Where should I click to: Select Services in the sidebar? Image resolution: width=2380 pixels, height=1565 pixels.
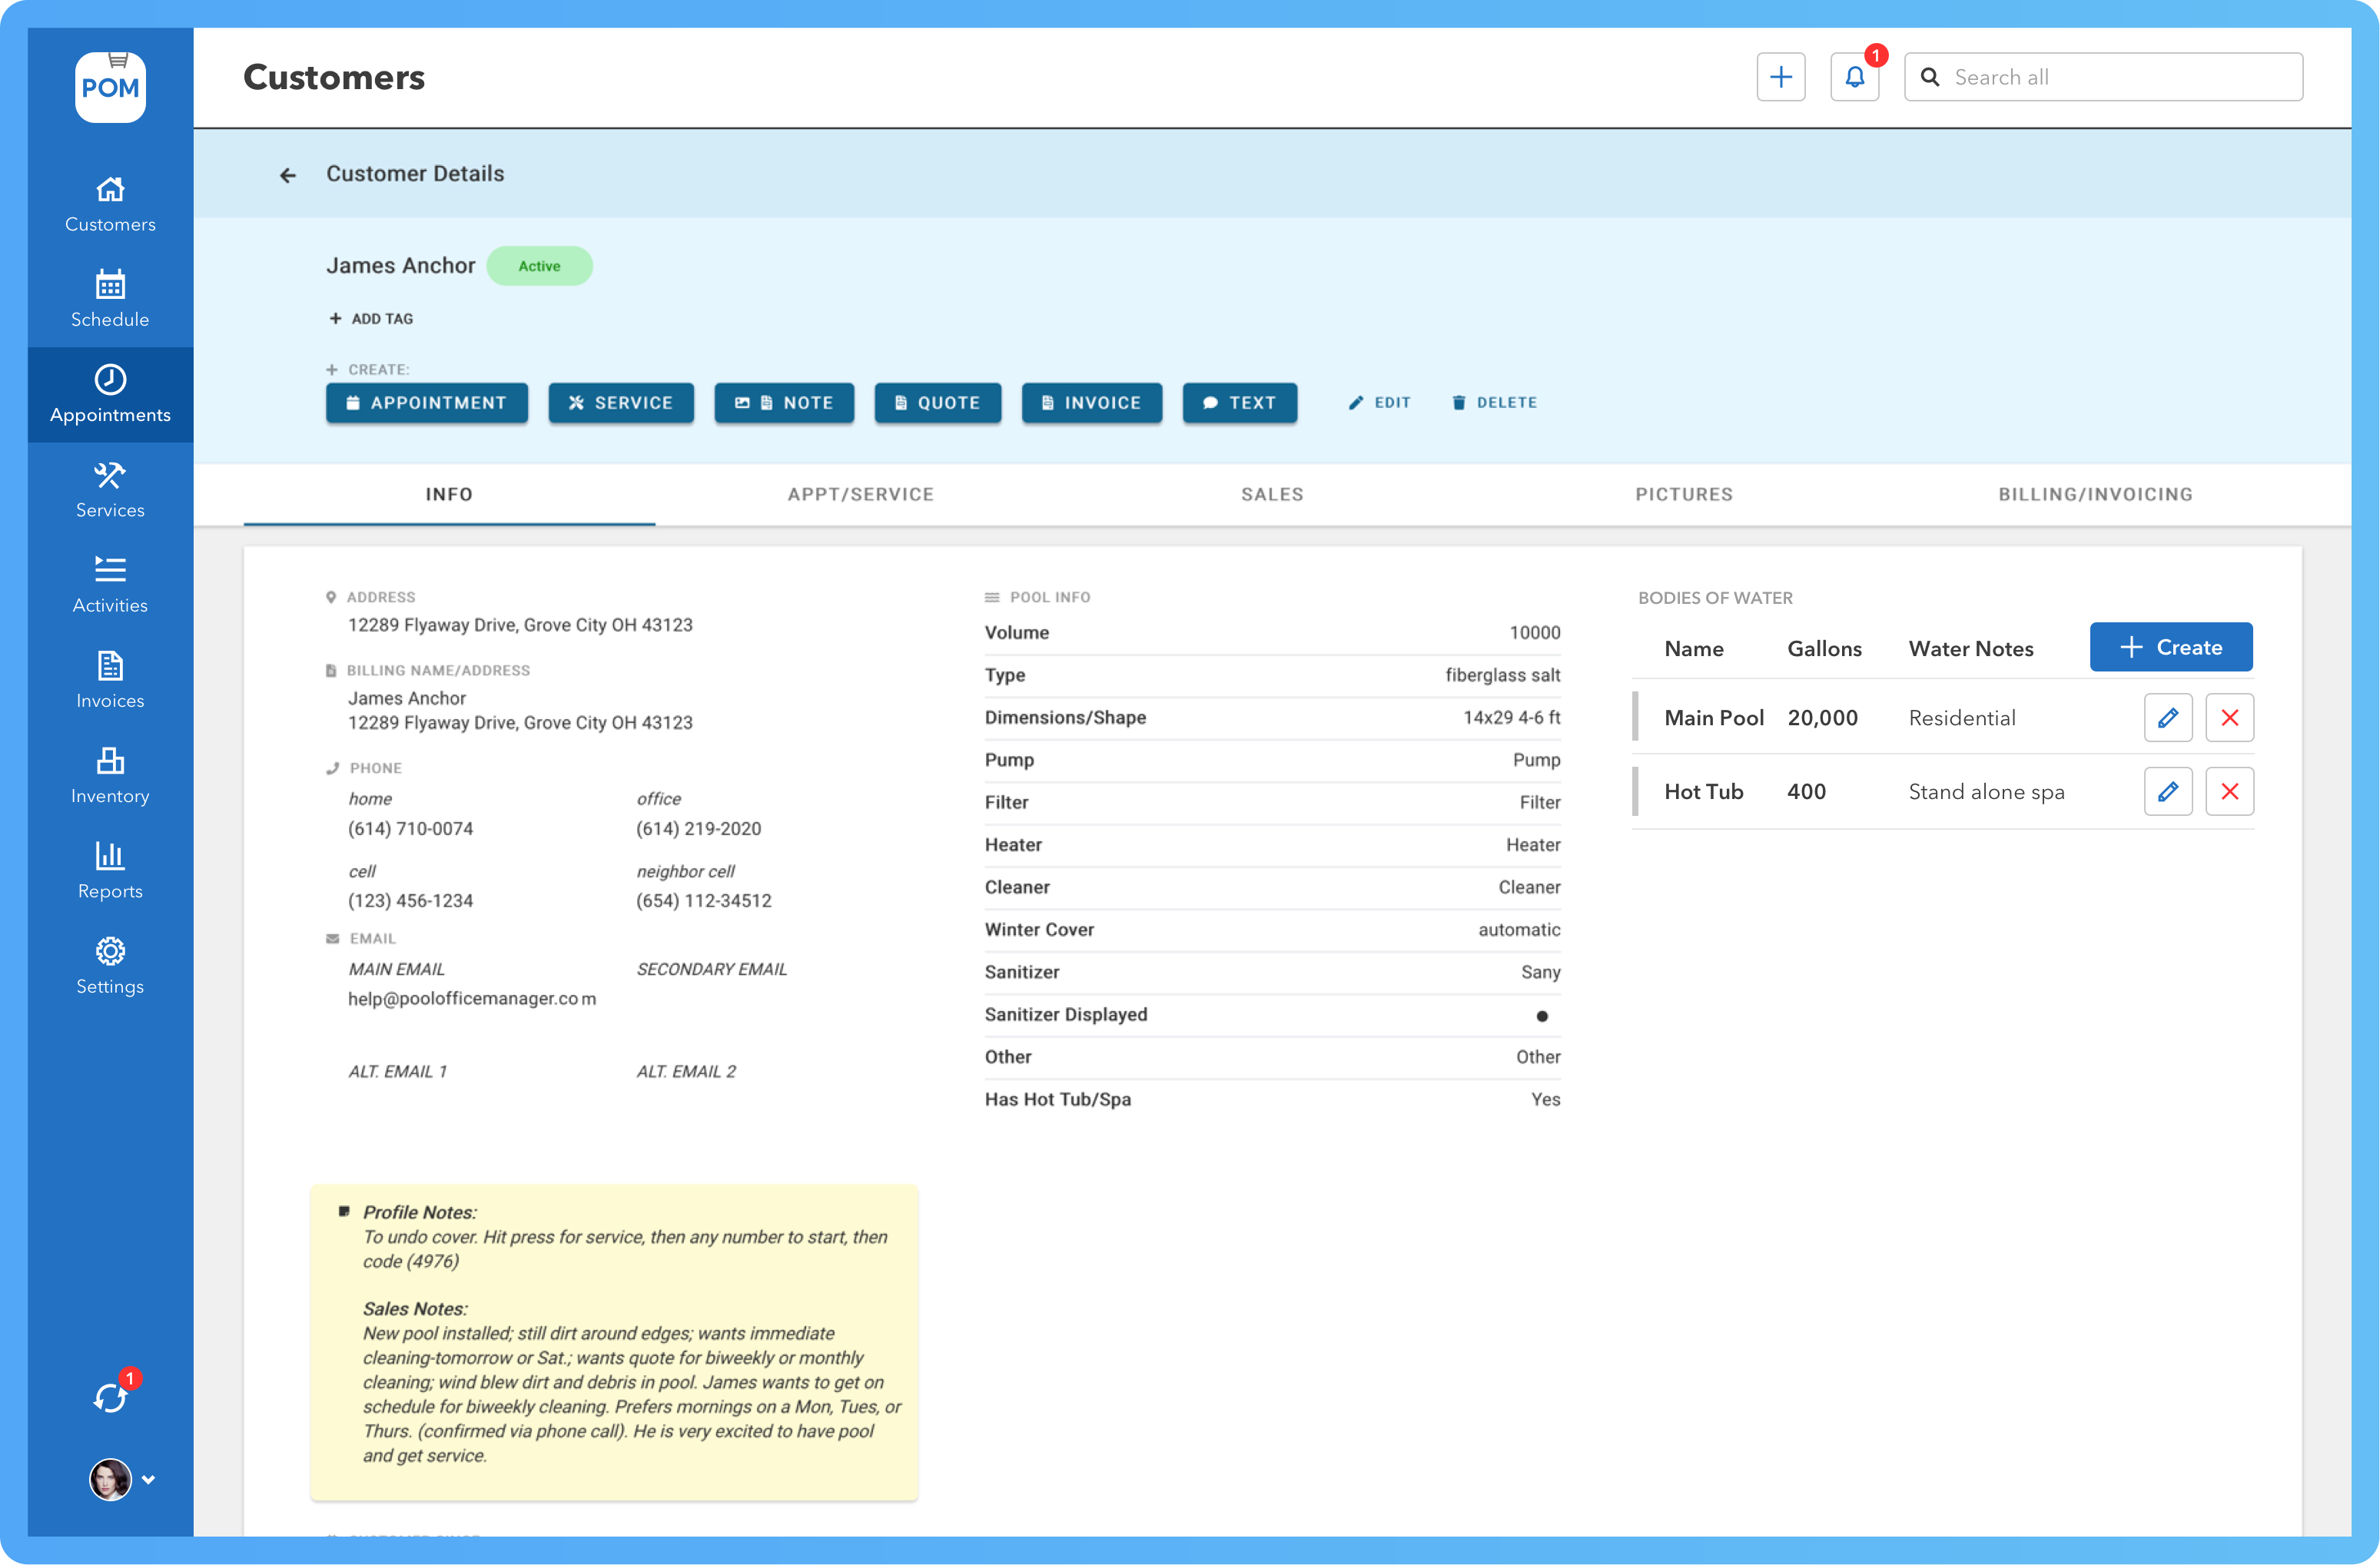coord(110,489)
